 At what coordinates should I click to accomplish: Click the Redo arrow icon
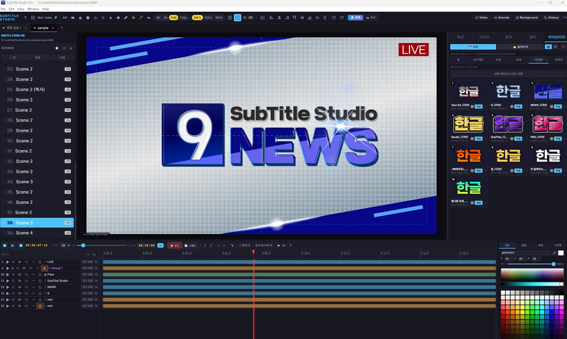[341, 18]
